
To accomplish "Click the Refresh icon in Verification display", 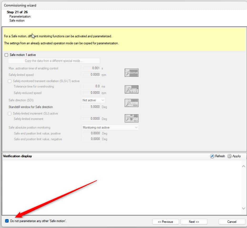I will pos(212,156).
